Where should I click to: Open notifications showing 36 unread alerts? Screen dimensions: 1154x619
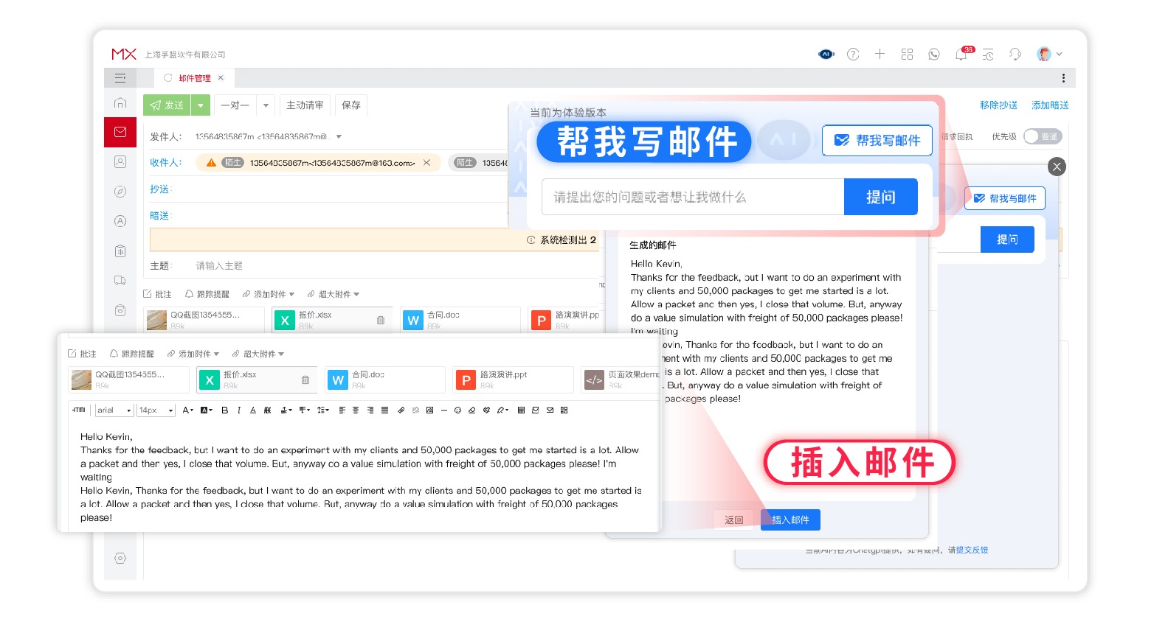click(961, 54)
